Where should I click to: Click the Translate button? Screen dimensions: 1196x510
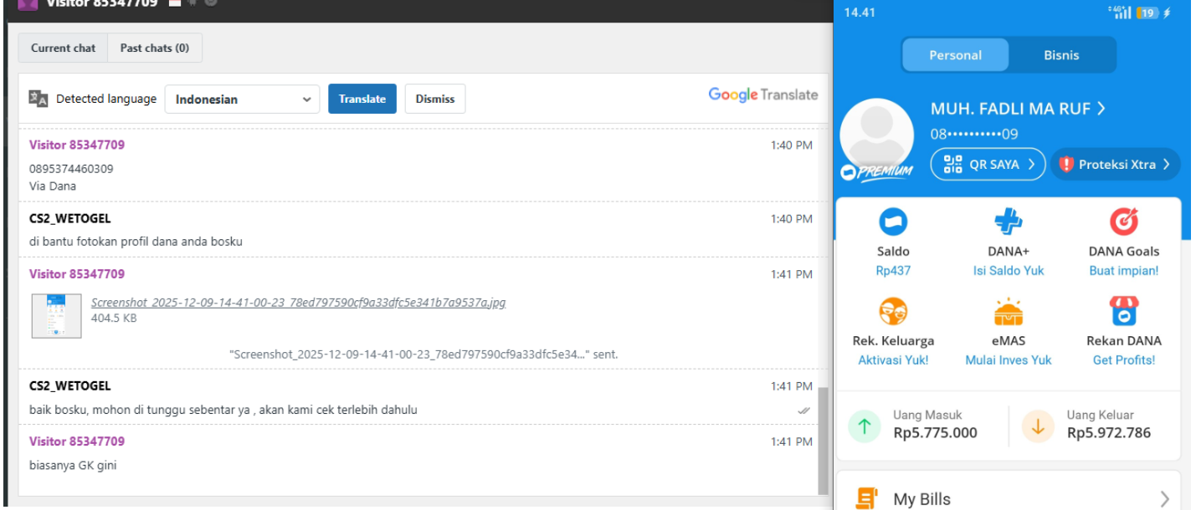click(x=362, y=99)
